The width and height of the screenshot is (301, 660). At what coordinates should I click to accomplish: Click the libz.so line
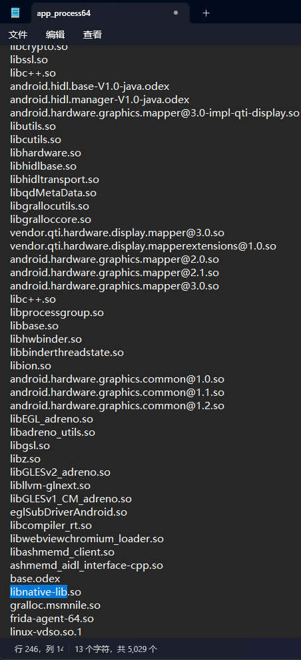(x=25, y=459)
